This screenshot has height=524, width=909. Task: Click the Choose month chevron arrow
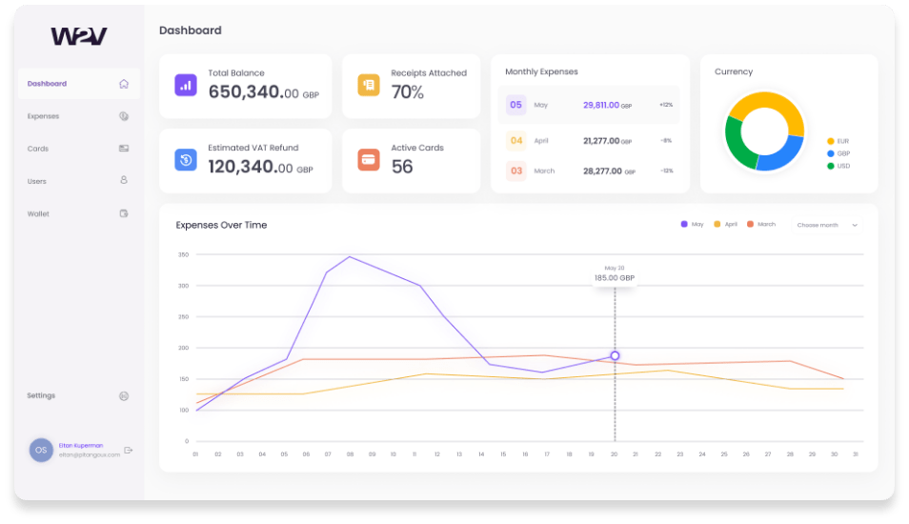pos(855,225)
